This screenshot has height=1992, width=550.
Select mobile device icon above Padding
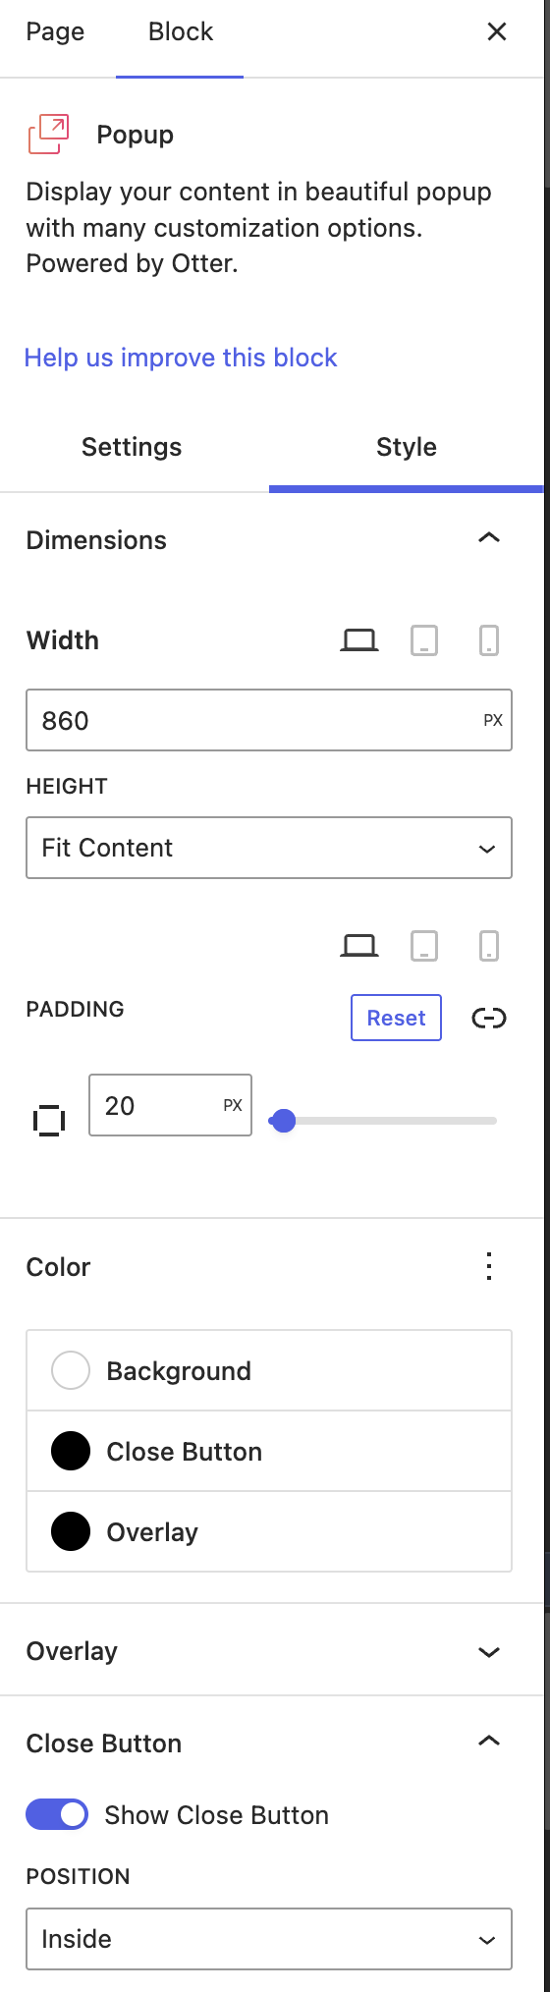(x=489, y=946)
